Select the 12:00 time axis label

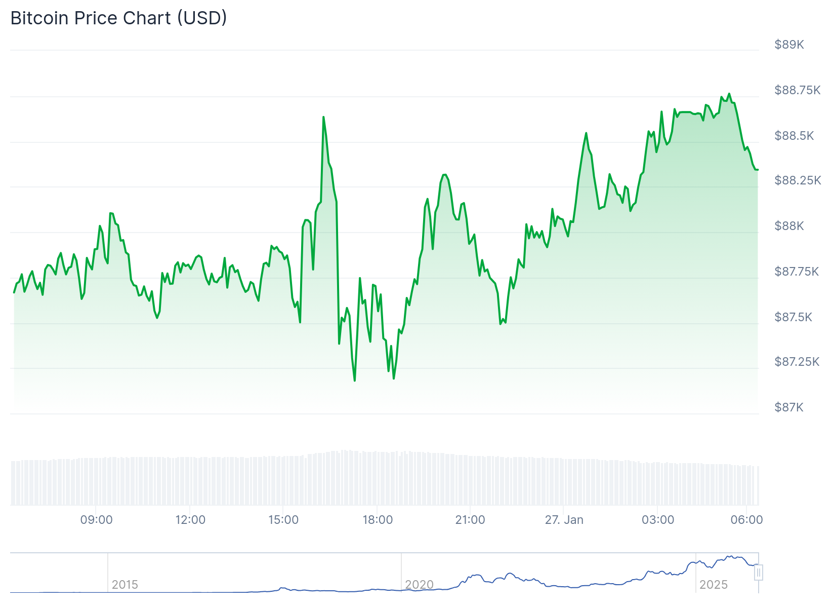[190, 520]
